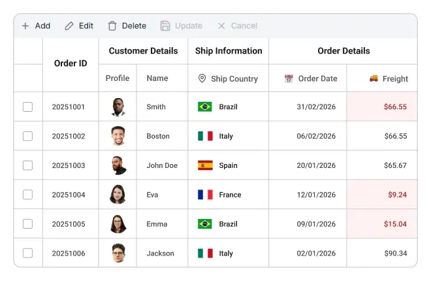Click the Italy flag in Jackson's row
Image resolution: width=431 pixels, height=281 pixels.
[205, 254]
